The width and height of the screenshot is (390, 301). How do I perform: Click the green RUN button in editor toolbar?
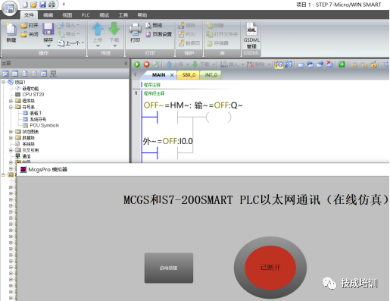click(137, 64)
